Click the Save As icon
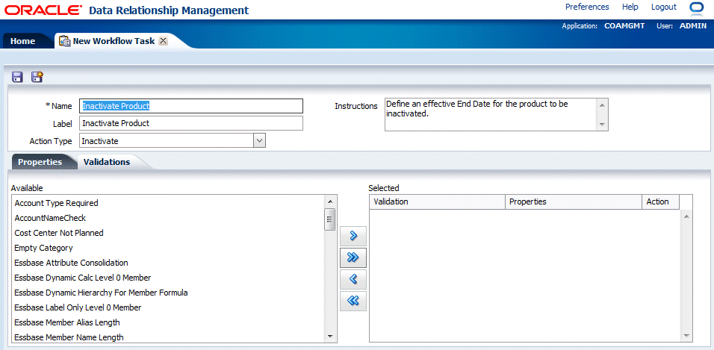 [37, 76]
